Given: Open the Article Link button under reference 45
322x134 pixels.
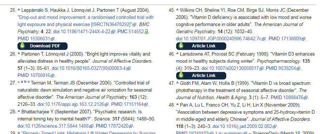Looking at the screenshot, I should click(201, 46).
